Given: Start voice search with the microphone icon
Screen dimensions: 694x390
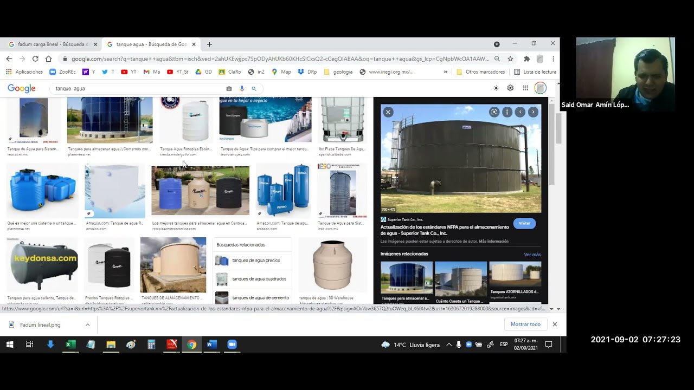Looking at the screenshot, I should 242,88.
